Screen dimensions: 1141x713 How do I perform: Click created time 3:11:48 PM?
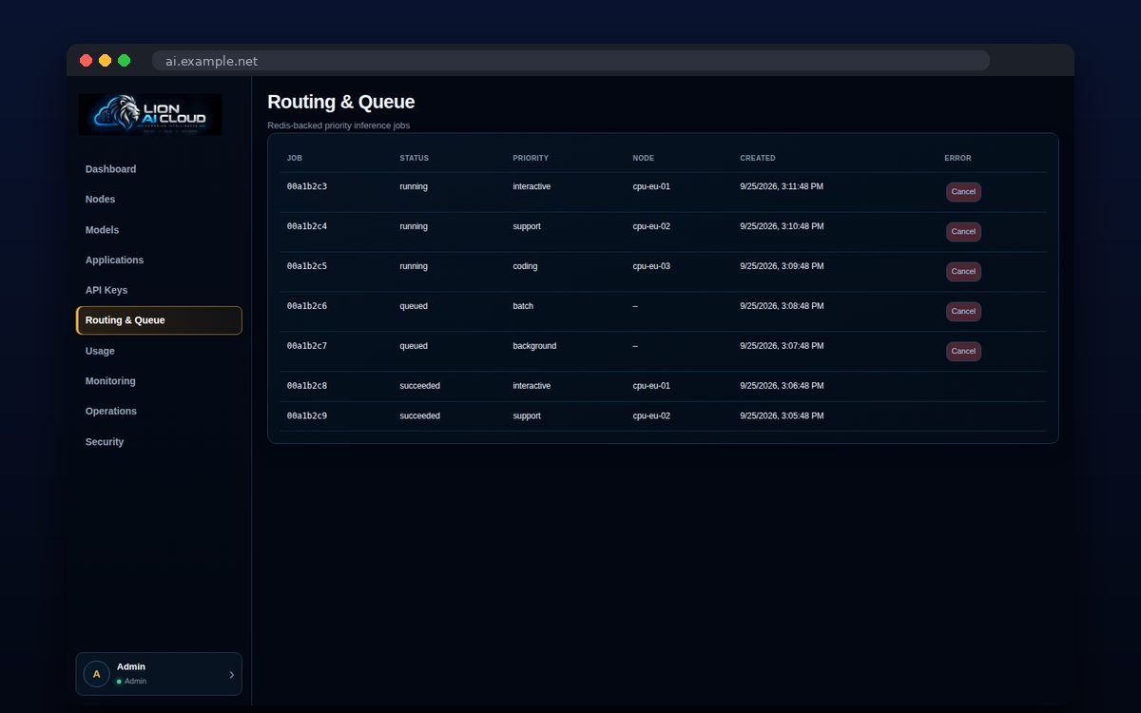click(782, 186)
